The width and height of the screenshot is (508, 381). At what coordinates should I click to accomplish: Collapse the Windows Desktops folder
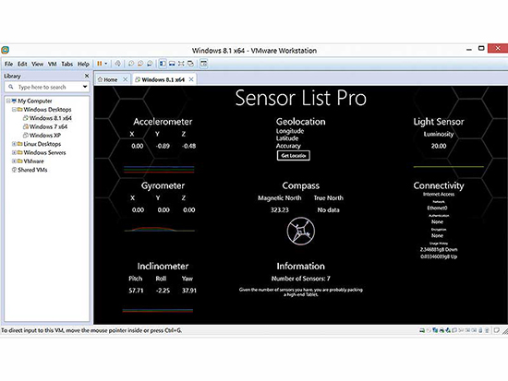14,110
